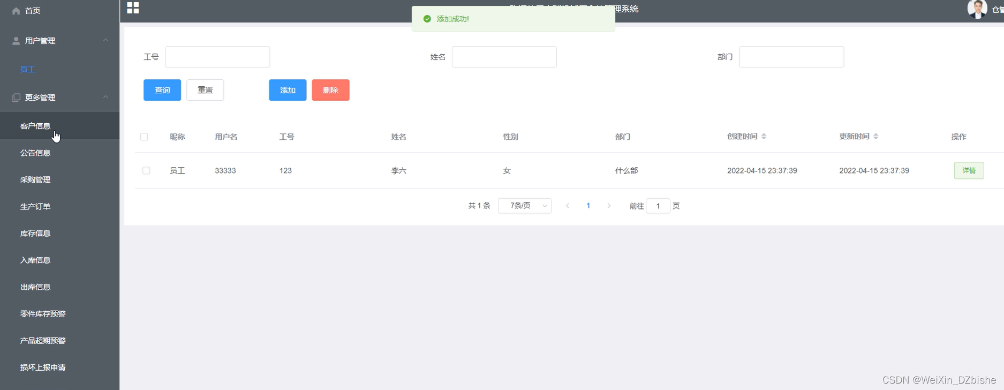Click the 性别 column header
The image size is (1004, 390).
point(510,137)
